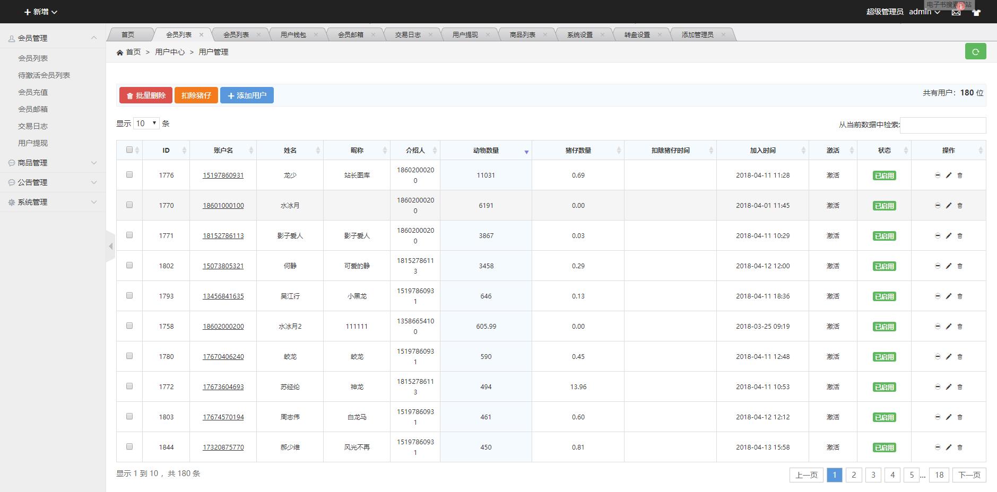Check the checkbox for user 1844

(129, 446)
